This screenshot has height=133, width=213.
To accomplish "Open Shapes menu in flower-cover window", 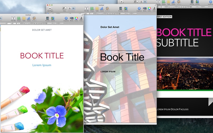I will pos(19,19).
